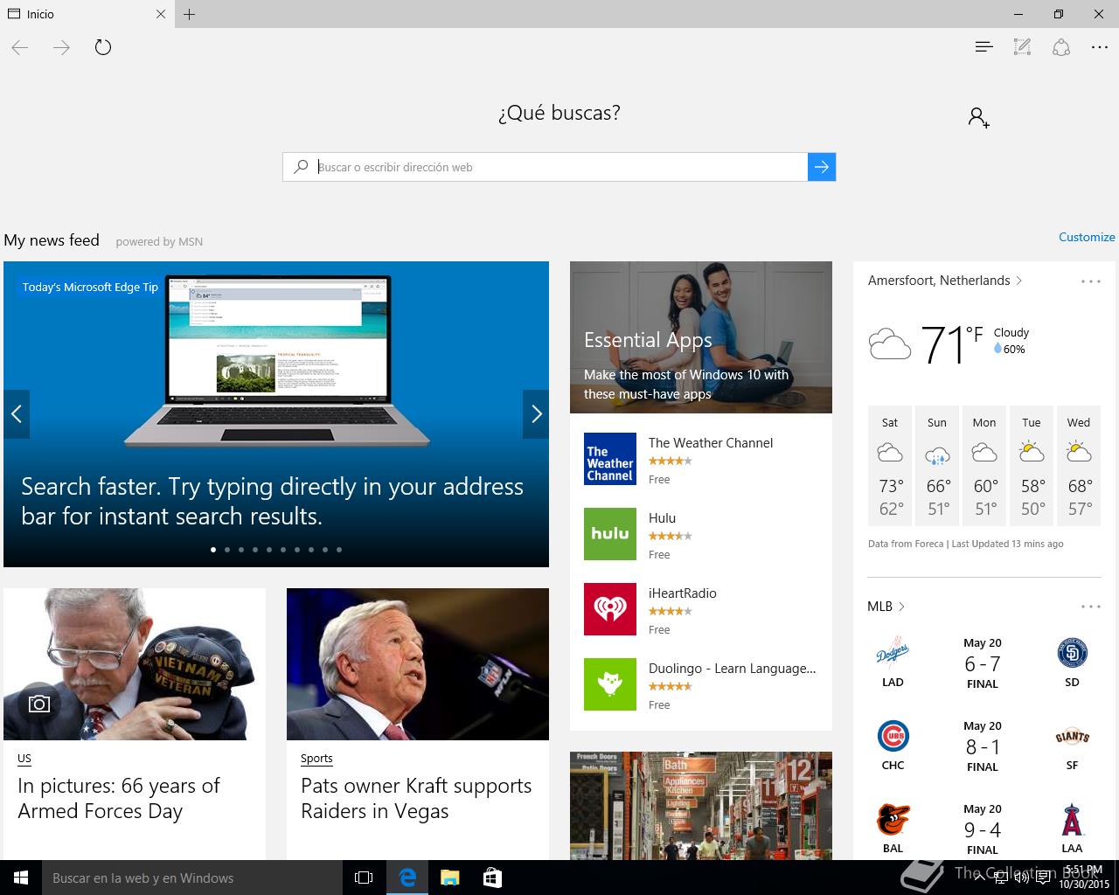The image size is (1119, 895).
Task: Click the Angels team logo
Action: click(1072, 820)
